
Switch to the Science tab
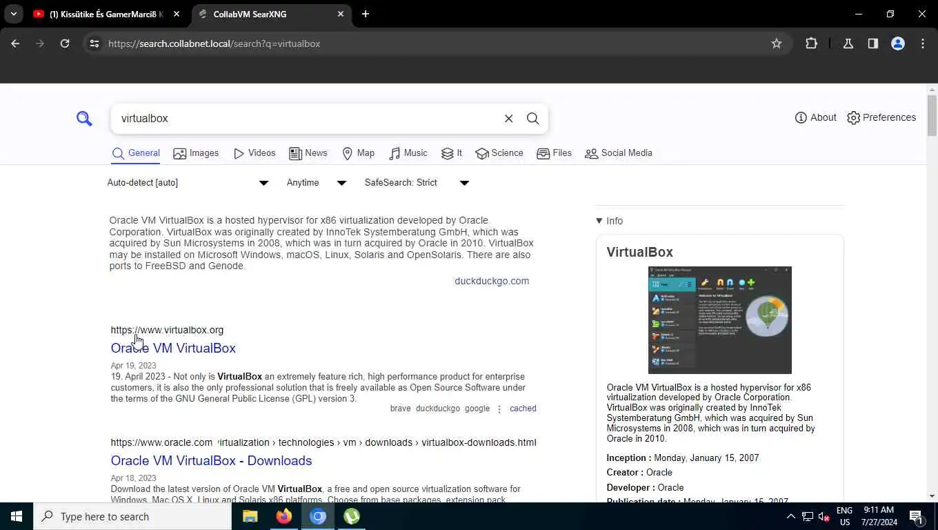point(499,153)
